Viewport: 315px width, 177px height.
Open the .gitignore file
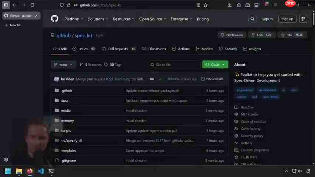click(x=69, y=161)
